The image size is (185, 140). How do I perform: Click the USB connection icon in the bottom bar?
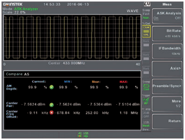point(86,135)
